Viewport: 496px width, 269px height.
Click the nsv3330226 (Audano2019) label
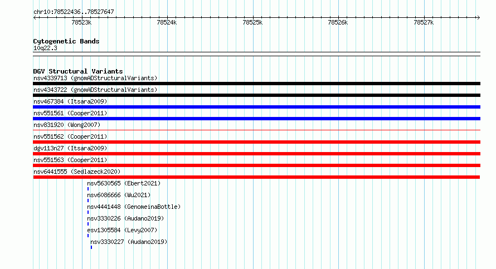[125, 218]
